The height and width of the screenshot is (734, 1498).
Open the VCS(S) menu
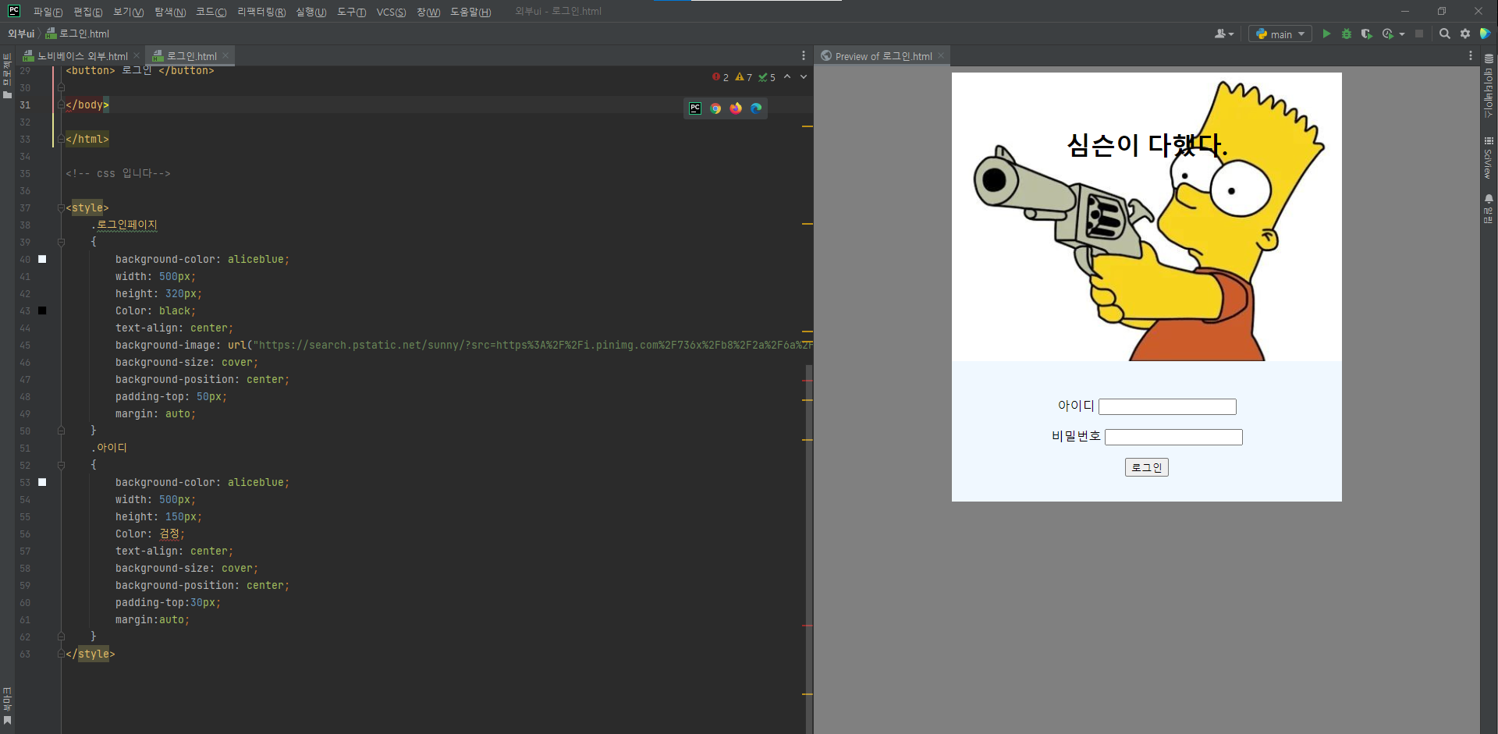[x=391, y=12]
